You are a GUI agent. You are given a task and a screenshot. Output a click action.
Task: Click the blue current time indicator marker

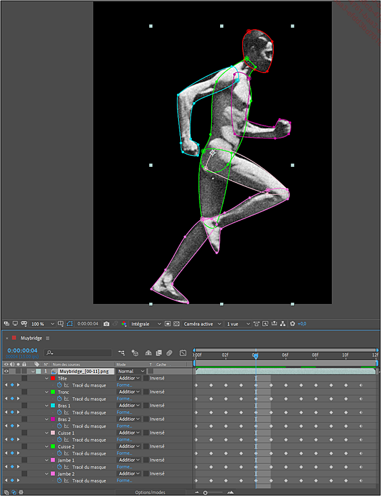click(256, 356)
